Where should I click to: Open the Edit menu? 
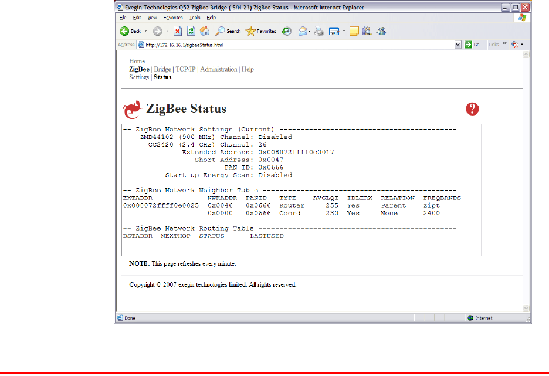click(x=137, y=18)
